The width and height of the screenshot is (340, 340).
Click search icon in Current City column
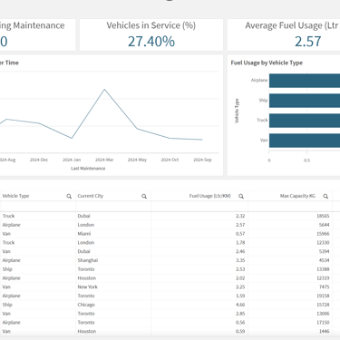(x=144, y=196)
